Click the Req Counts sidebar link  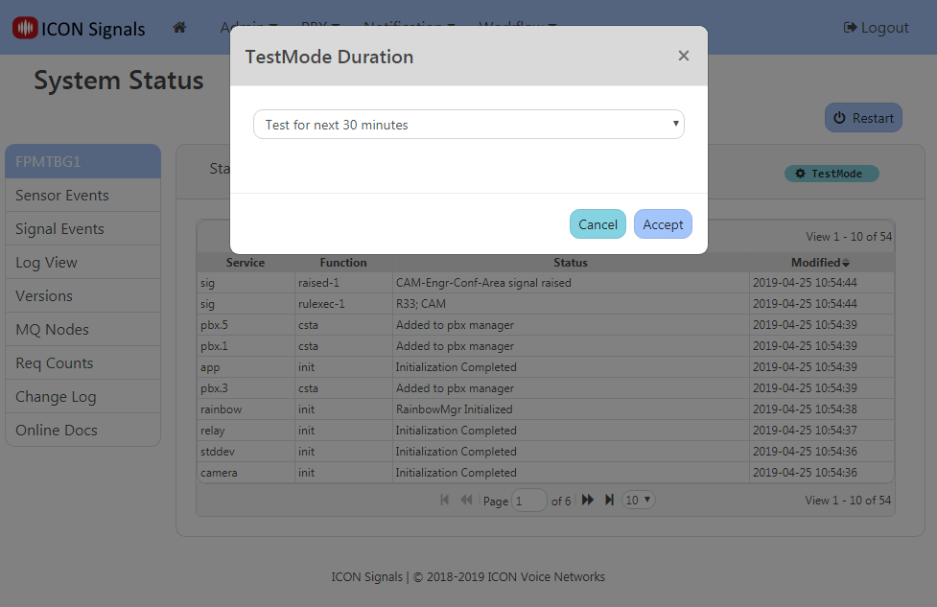pyautogui.click(x=82, y=362)
